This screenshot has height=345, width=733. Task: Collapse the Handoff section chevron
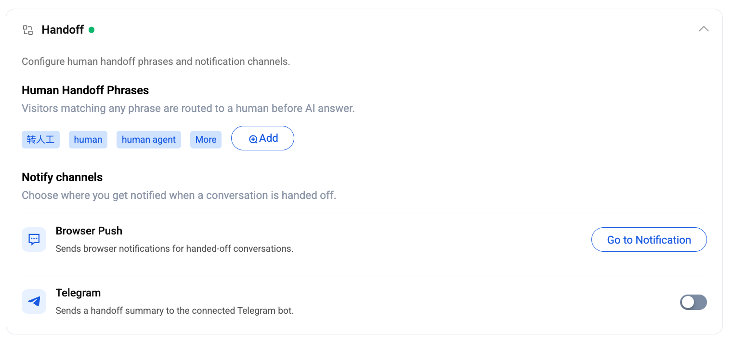pos(704,29)
